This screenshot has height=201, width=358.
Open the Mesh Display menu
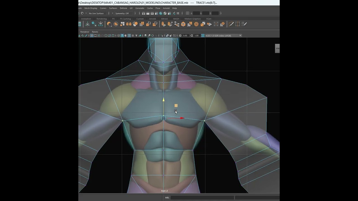coord(91,8)
